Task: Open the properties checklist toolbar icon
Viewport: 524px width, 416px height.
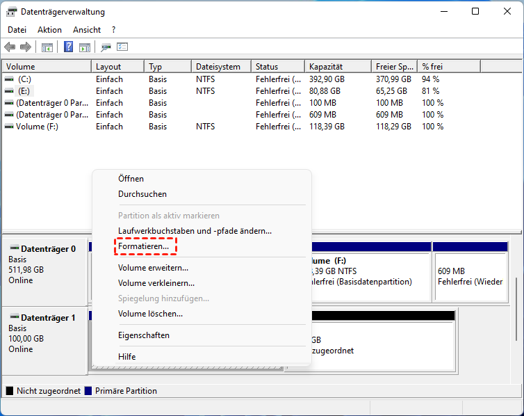Action: coord(122,47)
